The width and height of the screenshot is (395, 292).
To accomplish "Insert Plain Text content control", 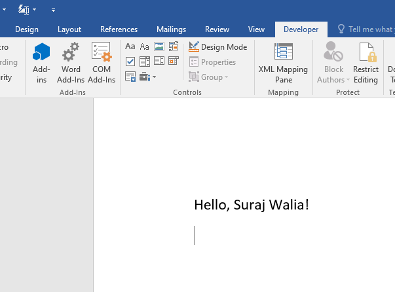I will click(x=144, y=46).
